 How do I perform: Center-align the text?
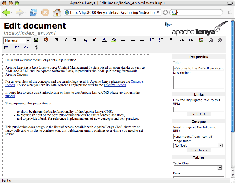(133, 40)
